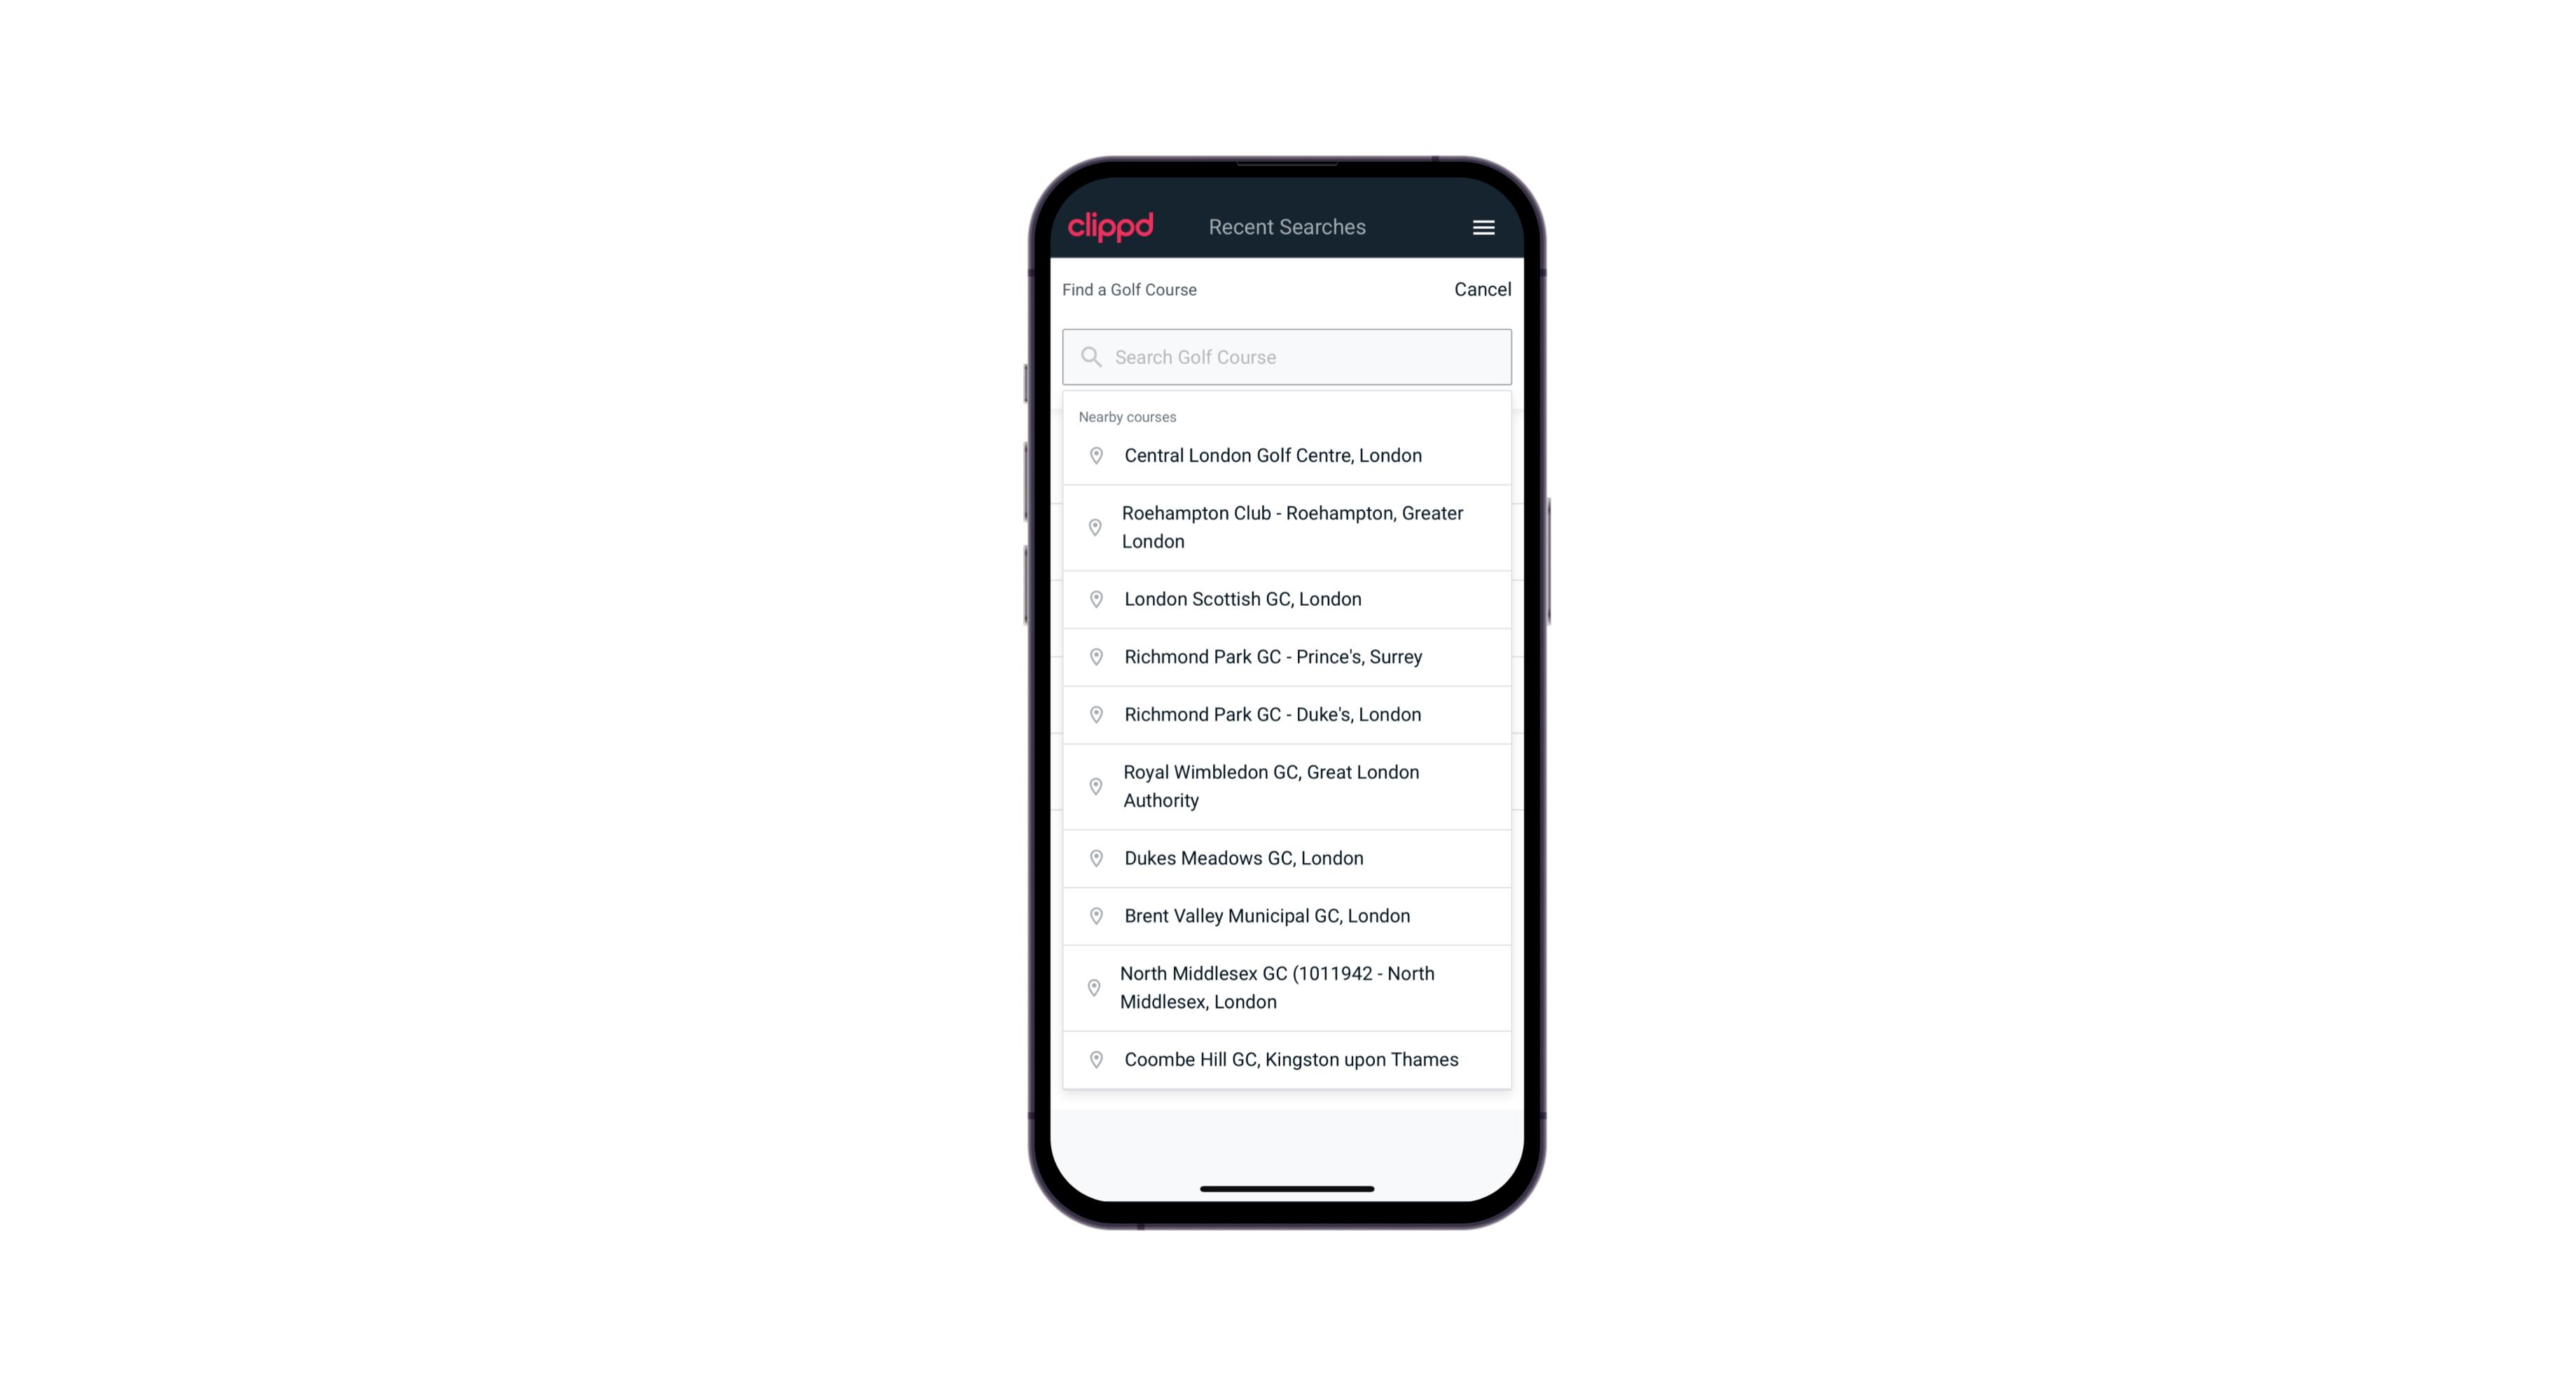The width and height of the screenshot is (2576, 1386).
Task: Select Roehampton Club Greater London entry
Action: click(1287, 527)
